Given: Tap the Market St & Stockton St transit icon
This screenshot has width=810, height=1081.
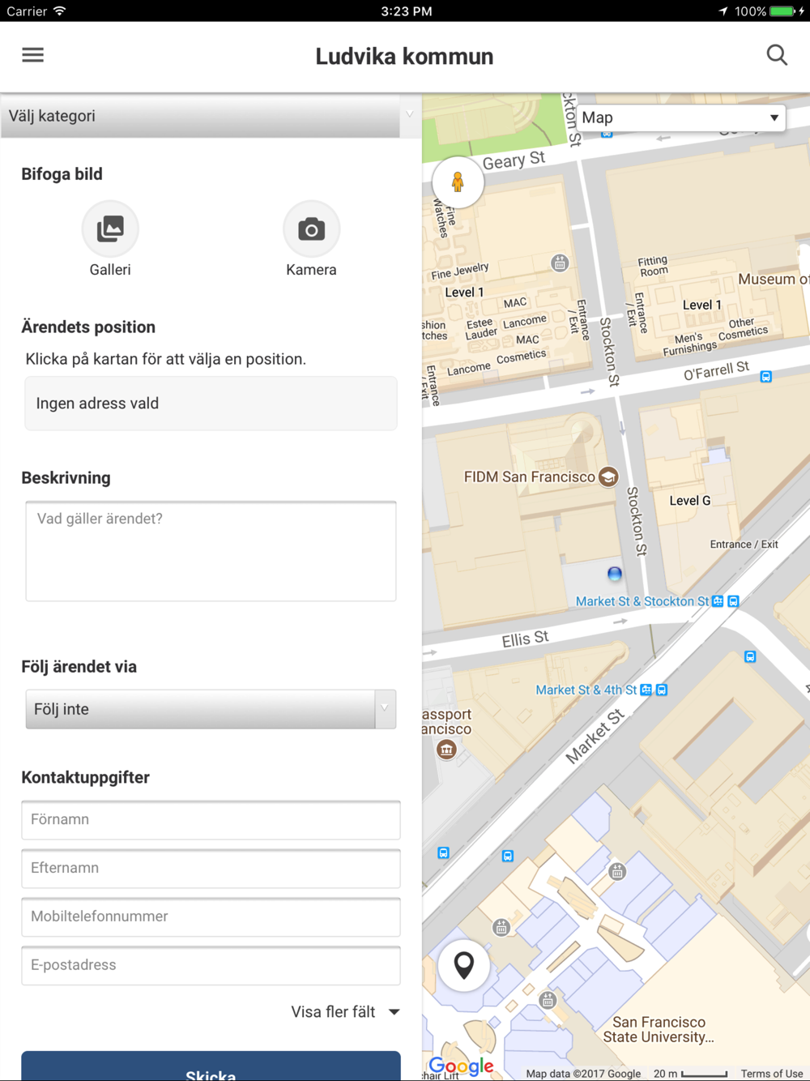Looking at the screenshot, I should point(718,601).
